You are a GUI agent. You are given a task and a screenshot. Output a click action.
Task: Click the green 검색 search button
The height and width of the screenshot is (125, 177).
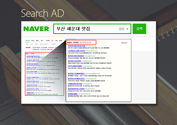[x=139, y=29]
